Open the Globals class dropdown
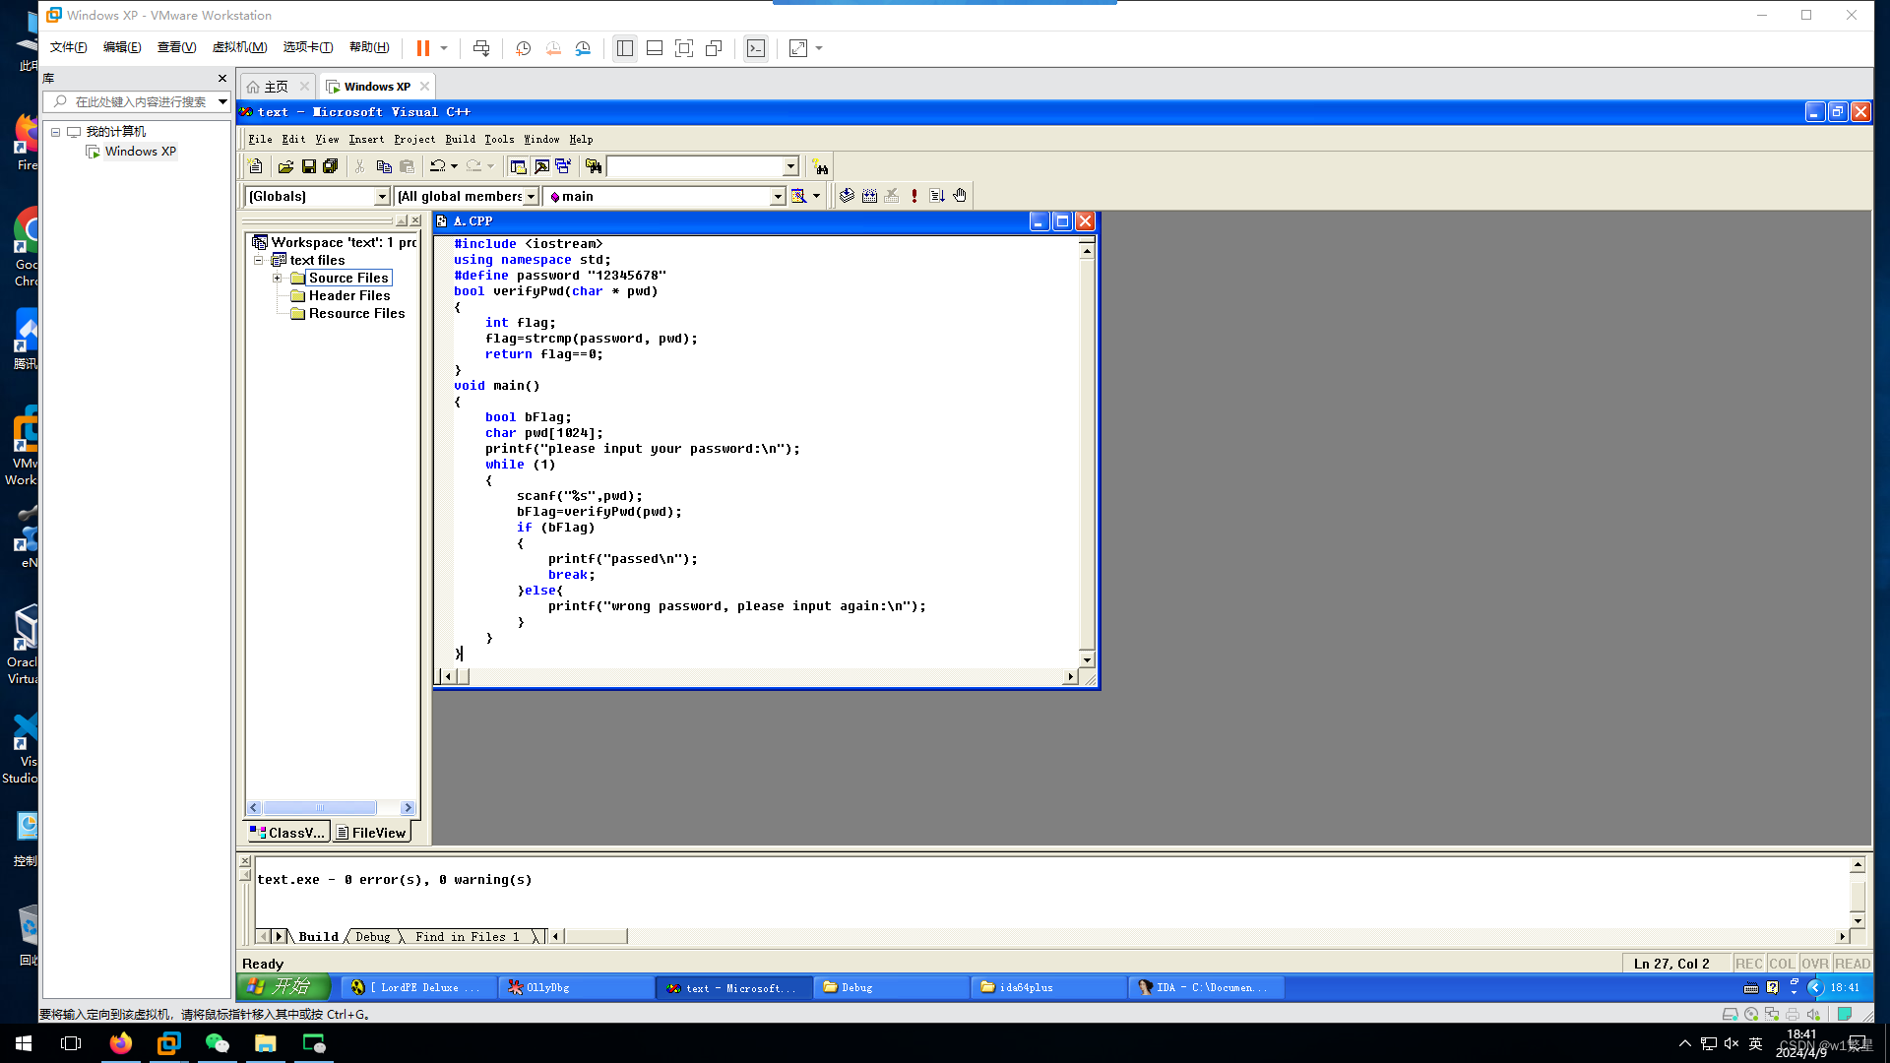 click(x=382, y=196)
